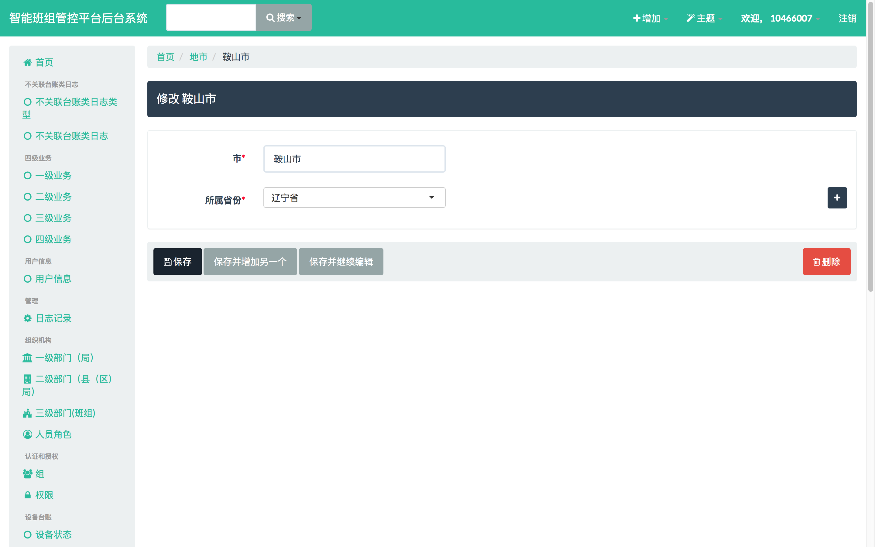Go to 一级业务 in the sidebar
This screenshot has width=875, height=547.
[47, 175]
